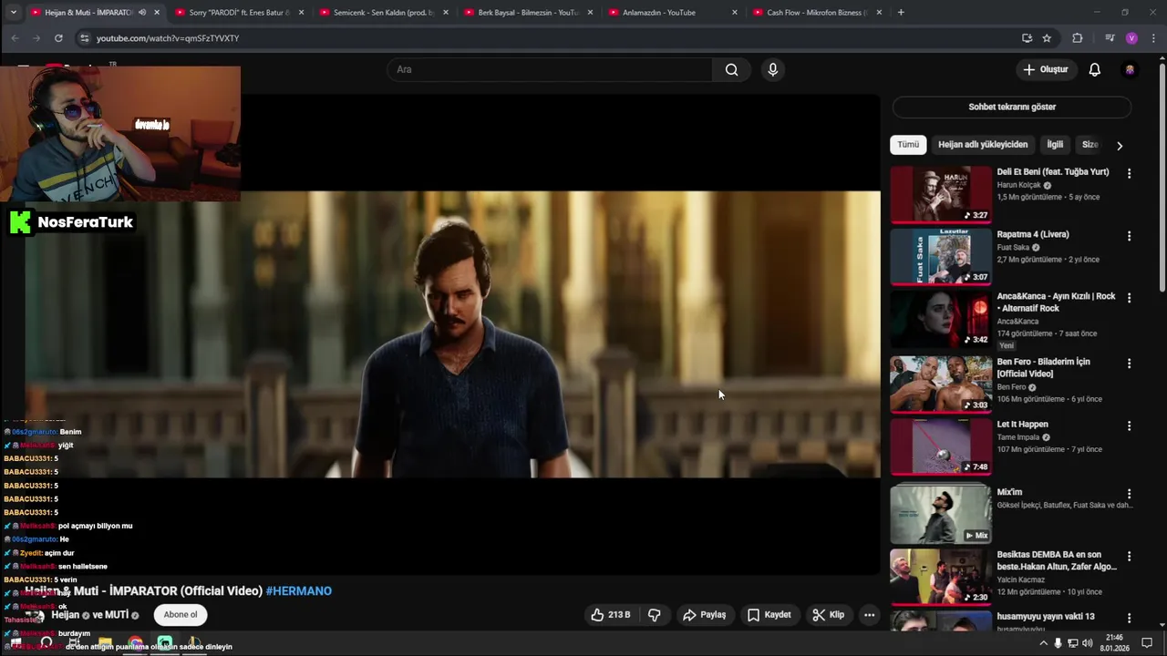Dislike the İMPARATOR video
This screenshot has width=1167, height=656.
(x=654, y=615)
